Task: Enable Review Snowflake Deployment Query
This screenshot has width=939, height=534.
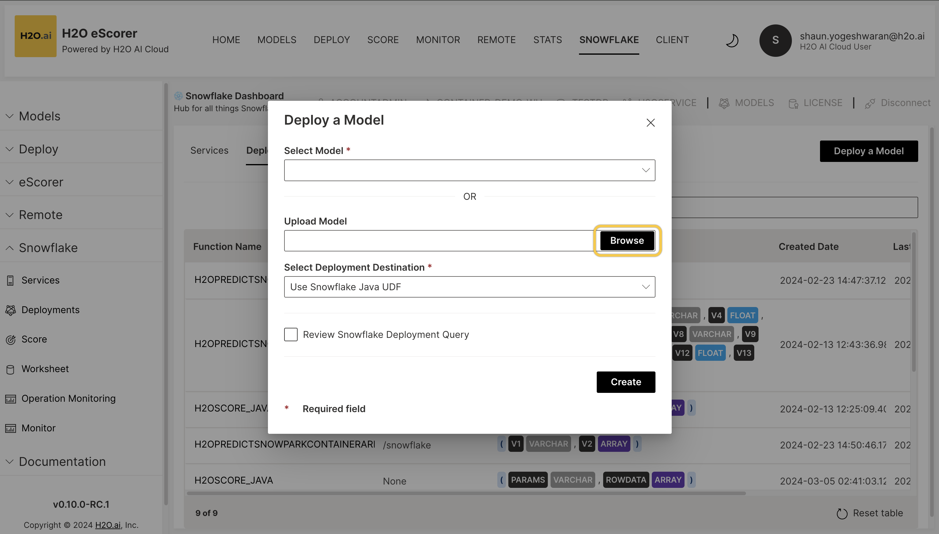Action: [x=290, y=334]
